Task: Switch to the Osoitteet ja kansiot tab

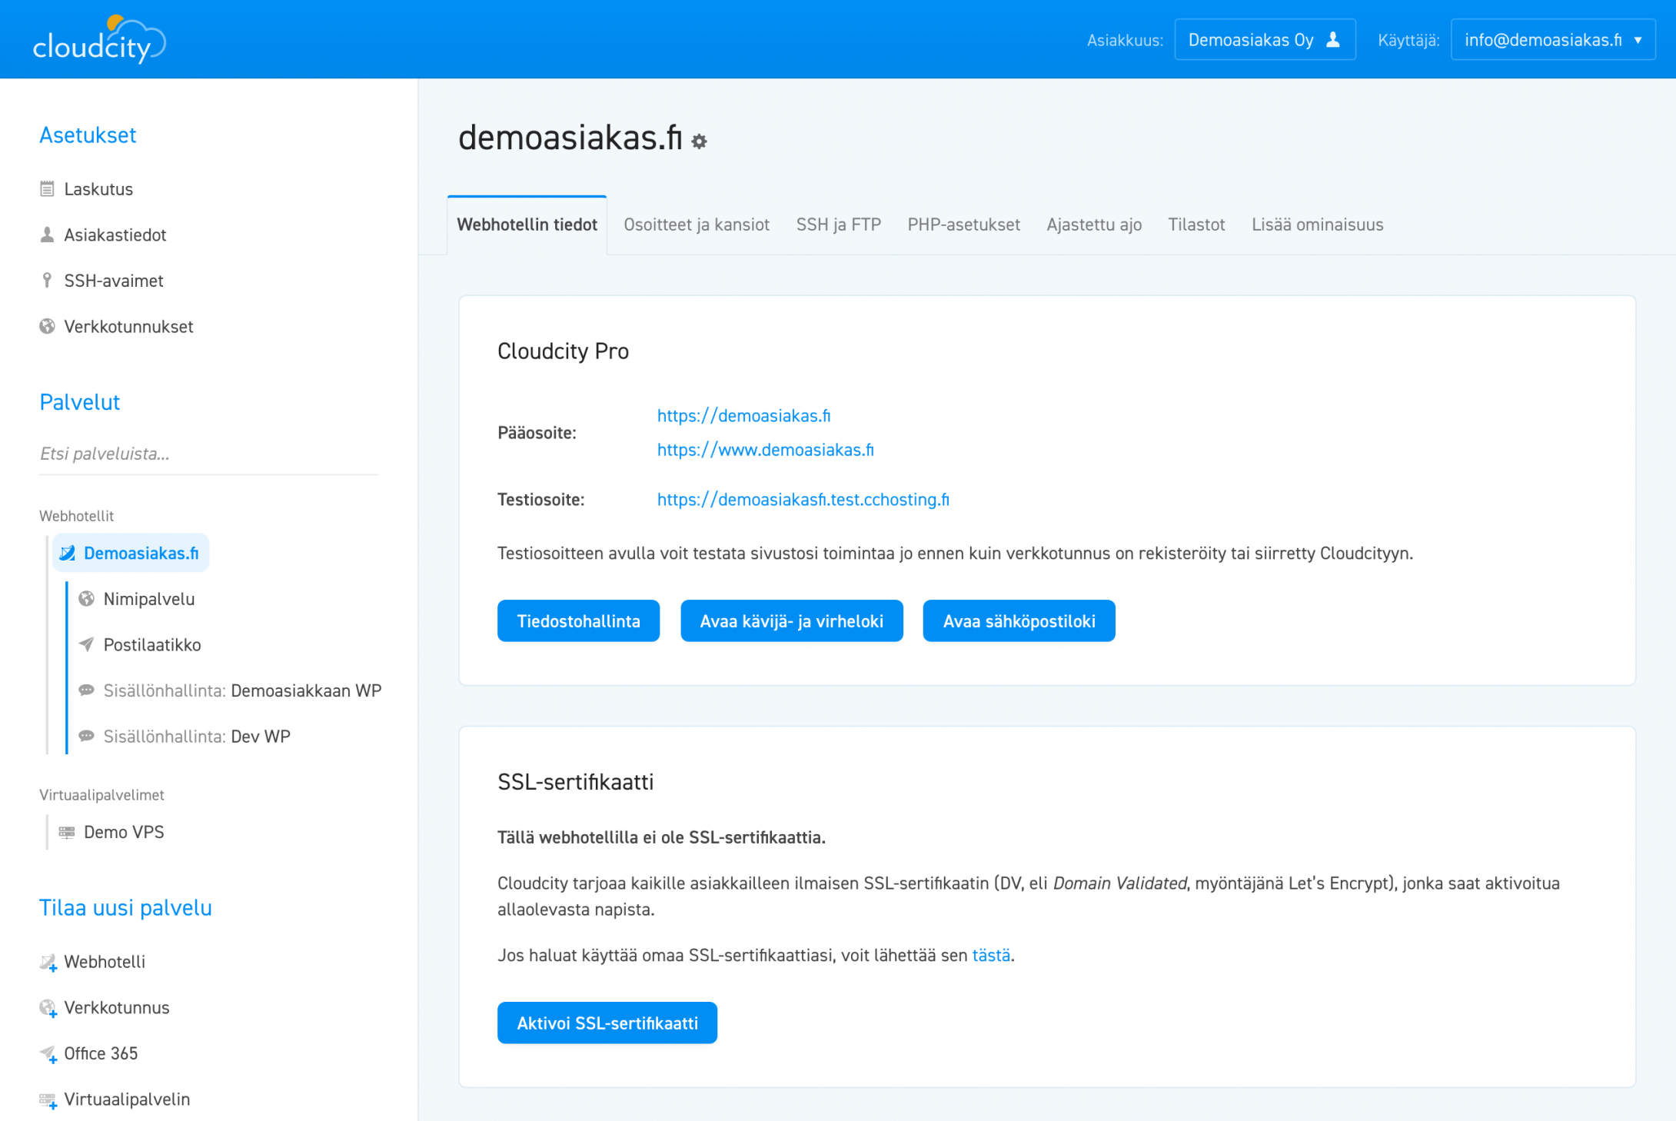Action: point(697,225)
